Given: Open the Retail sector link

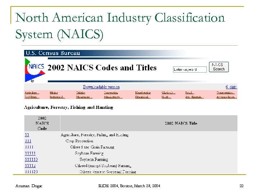Looking at the screenshot, I should [190, 93].
